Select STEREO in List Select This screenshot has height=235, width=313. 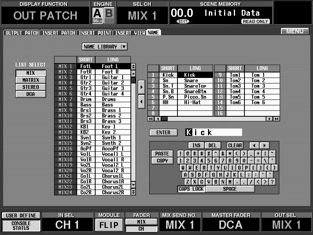31,87
